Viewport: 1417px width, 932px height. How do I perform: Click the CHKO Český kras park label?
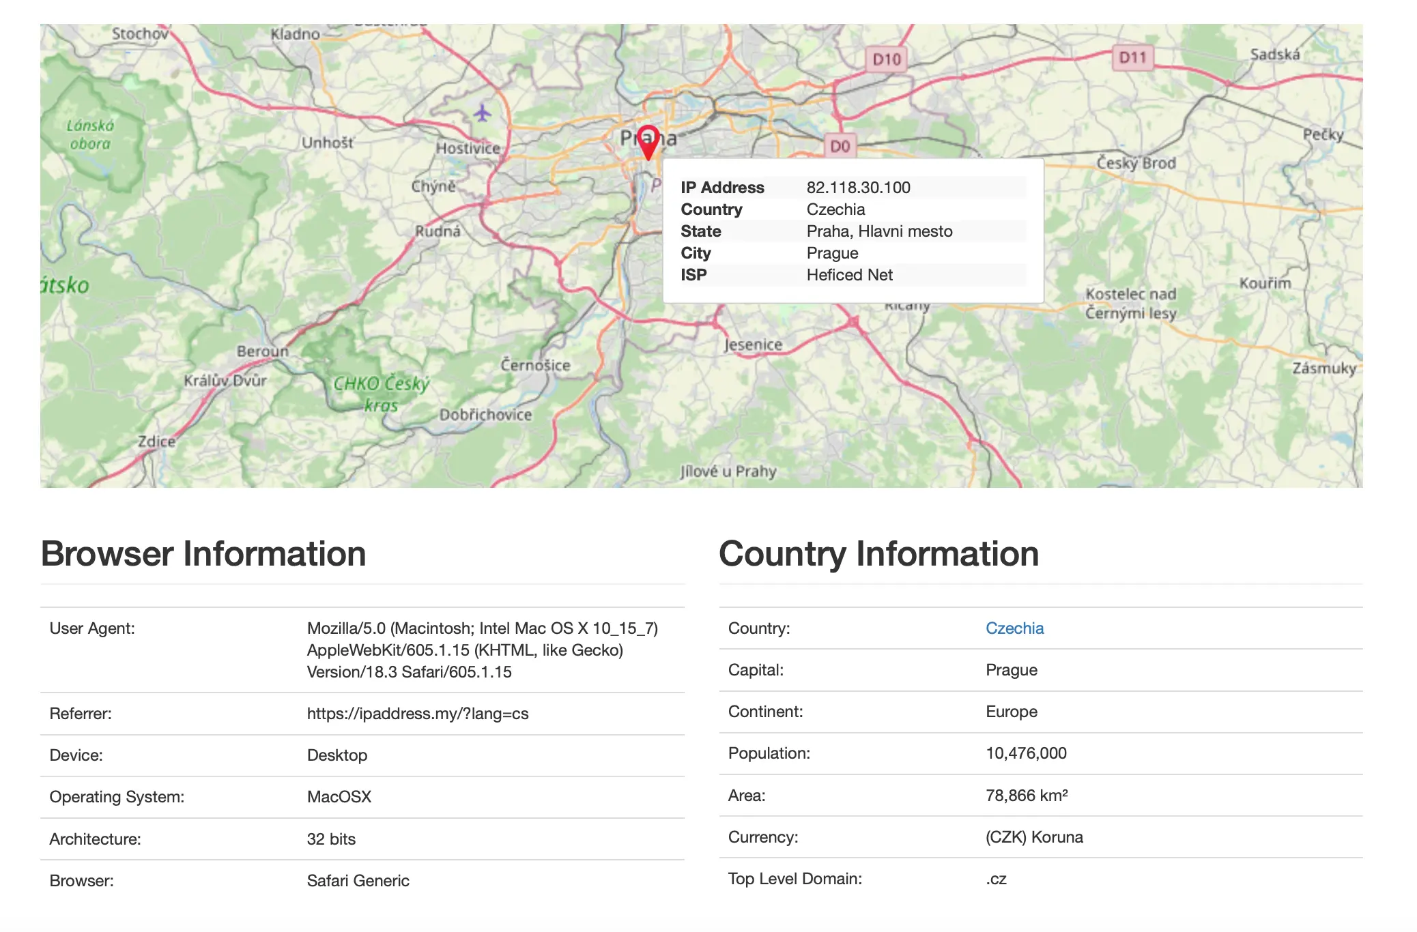tap(381, 393)
